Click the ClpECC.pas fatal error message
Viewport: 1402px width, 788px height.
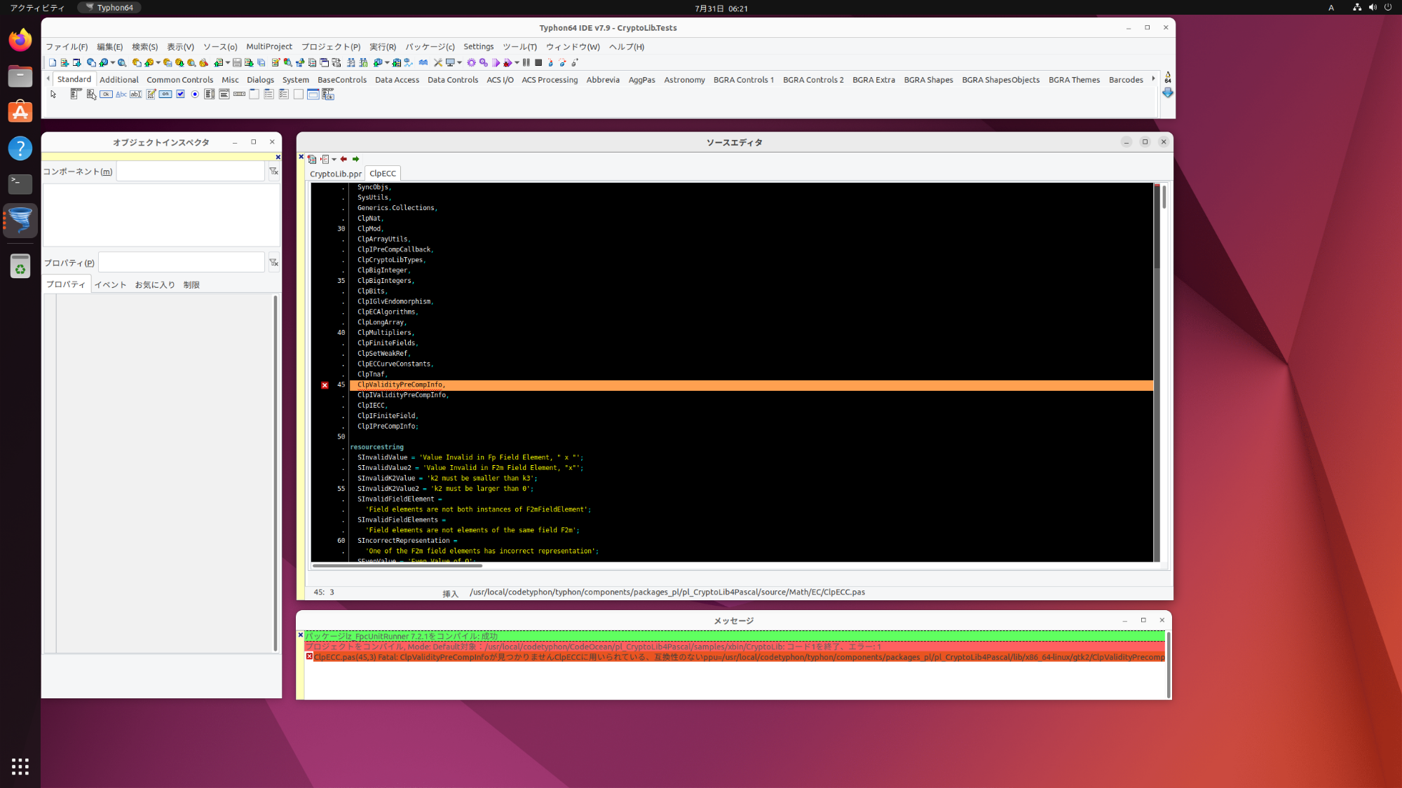pos(735,657)
